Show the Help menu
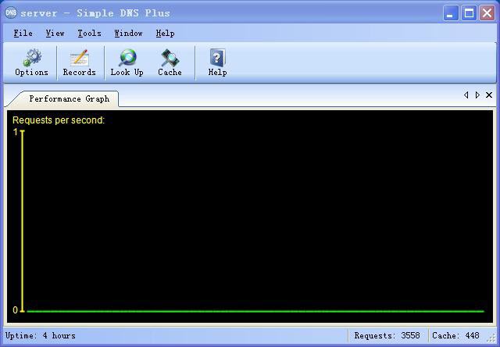The image size is (500, 347). point(165,34)
